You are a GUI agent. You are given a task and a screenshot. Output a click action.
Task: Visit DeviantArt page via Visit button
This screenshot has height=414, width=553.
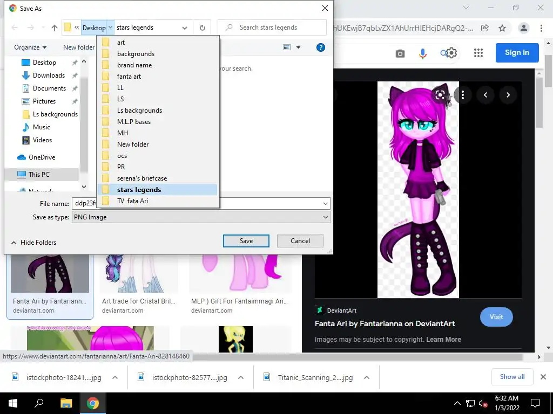(x=496, y=317)
